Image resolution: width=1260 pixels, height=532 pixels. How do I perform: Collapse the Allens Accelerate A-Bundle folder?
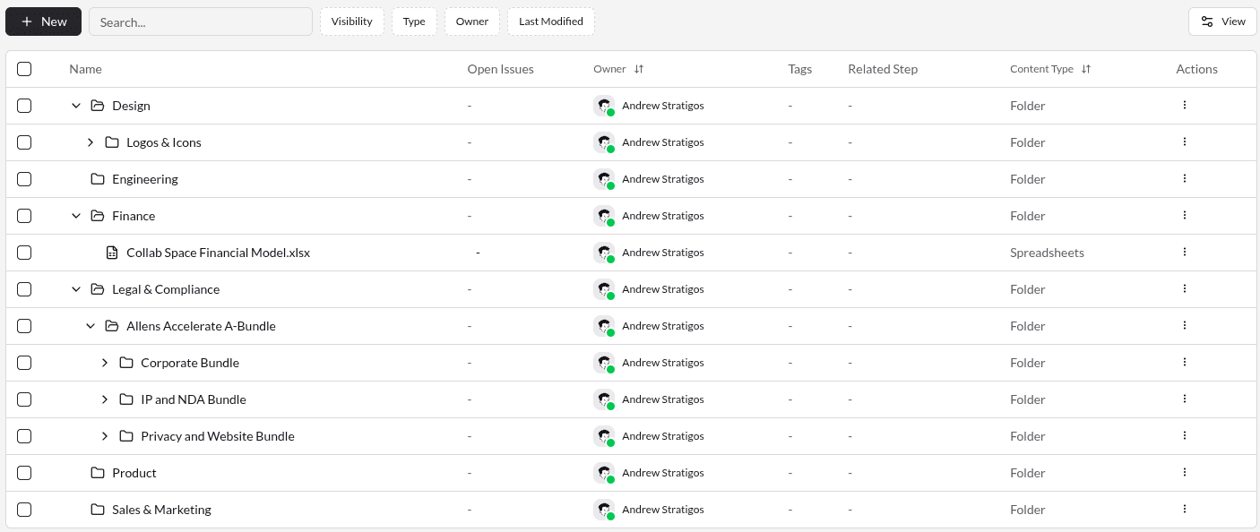pos(91,326)
